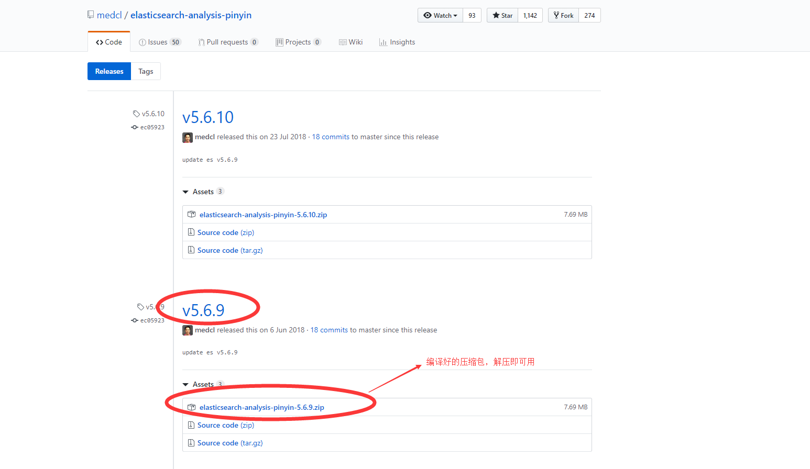Screen dimensions: 810x469
Task: Fork the repository
Action: [x=563, y=15]
